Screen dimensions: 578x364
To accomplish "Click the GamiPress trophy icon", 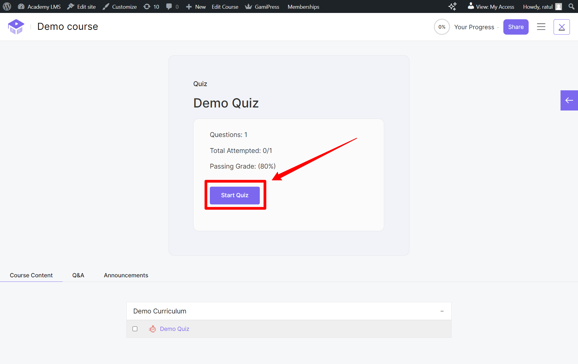I will tap(248, 6).
